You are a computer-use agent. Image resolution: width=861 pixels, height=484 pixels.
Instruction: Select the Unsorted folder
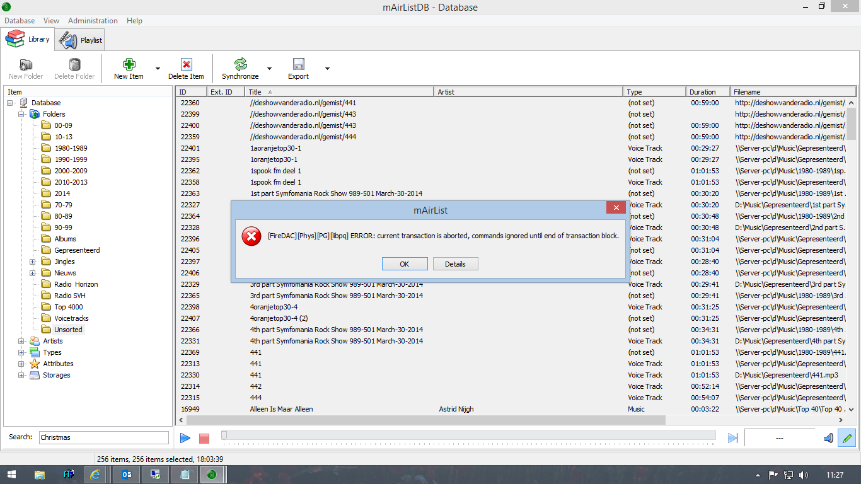point(68,330)
